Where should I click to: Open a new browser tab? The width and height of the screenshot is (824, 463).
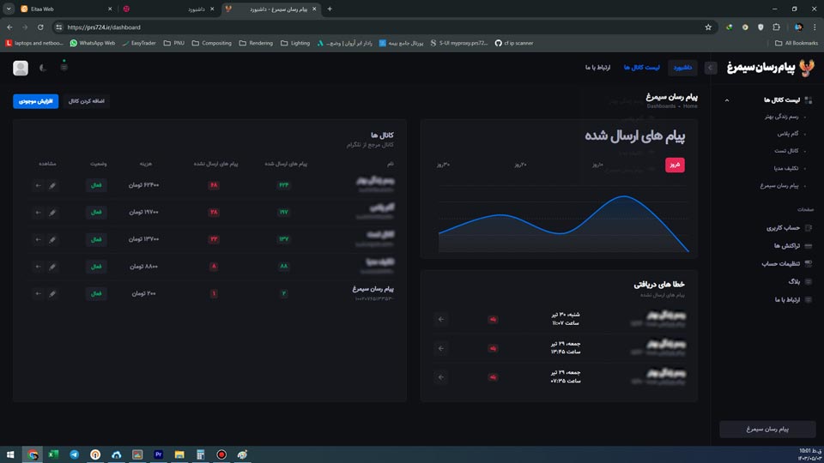pos(330,9)
